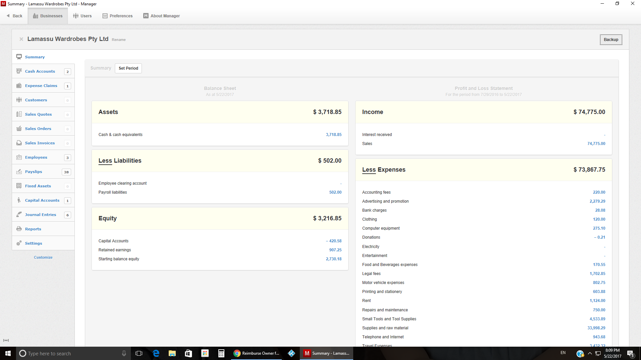Open the Businesses tab
The width and height of the screenshot is (641, 360).
(48, 16)
